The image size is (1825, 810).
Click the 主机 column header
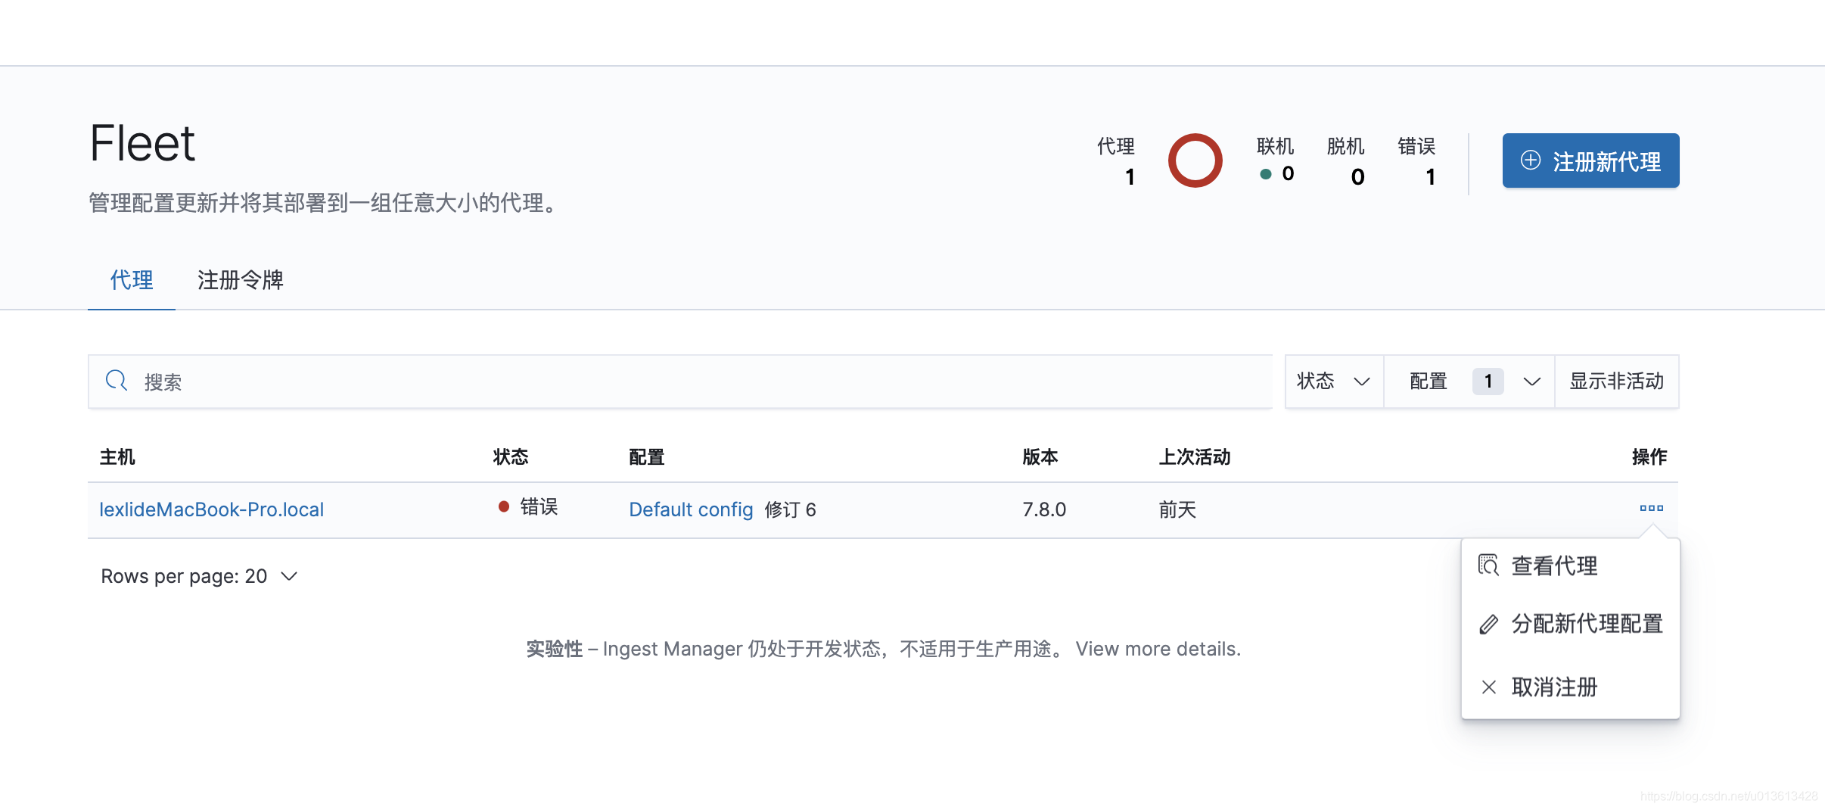[x=117, y=456]
